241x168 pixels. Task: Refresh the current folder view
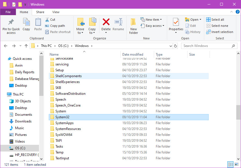pyautogui.click(x=175, y=46)
